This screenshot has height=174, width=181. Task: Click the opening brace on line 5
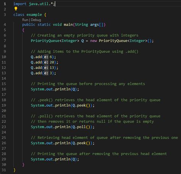pyautogui.click(x=23, y=30)
